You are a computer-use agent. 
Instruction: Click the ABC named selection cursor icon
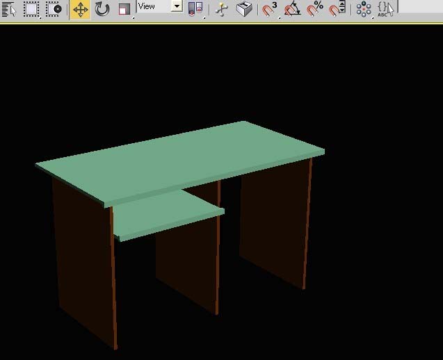(x=386, y=9)
